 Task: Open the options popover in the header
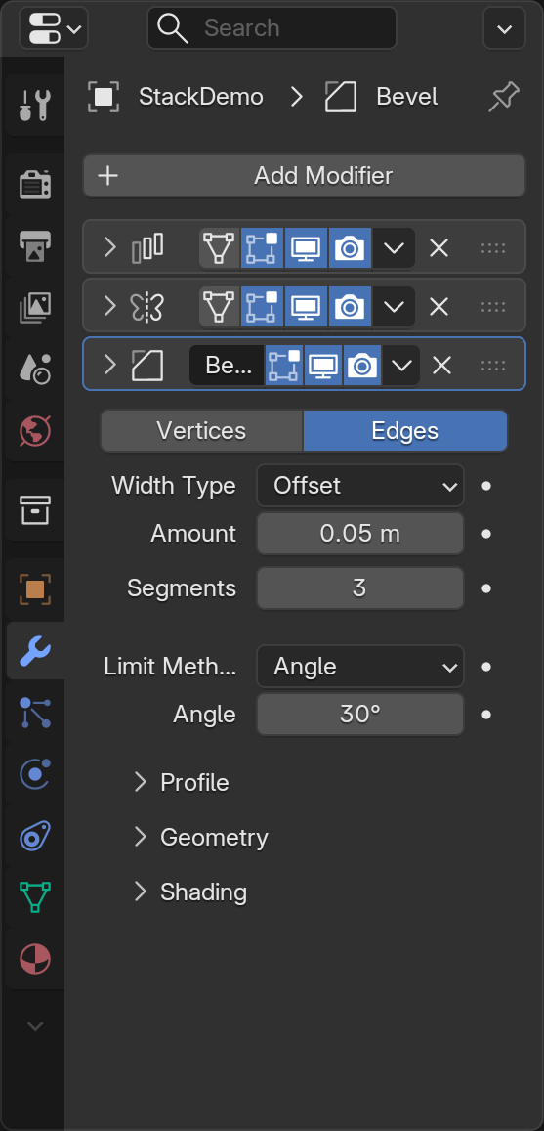tap(504, 28)
